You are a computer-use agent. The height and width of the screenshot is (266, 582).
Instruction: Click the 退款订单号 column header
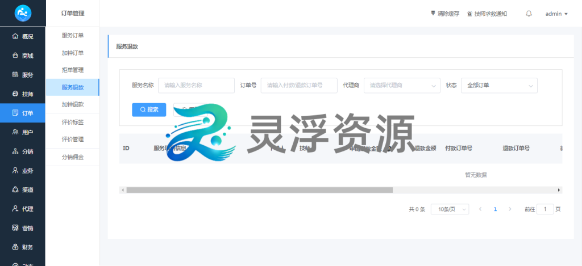(516, 148)
